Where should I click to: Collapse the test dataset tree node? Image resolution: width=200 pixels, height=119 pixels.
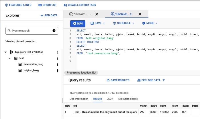click(x=10, y=58)
